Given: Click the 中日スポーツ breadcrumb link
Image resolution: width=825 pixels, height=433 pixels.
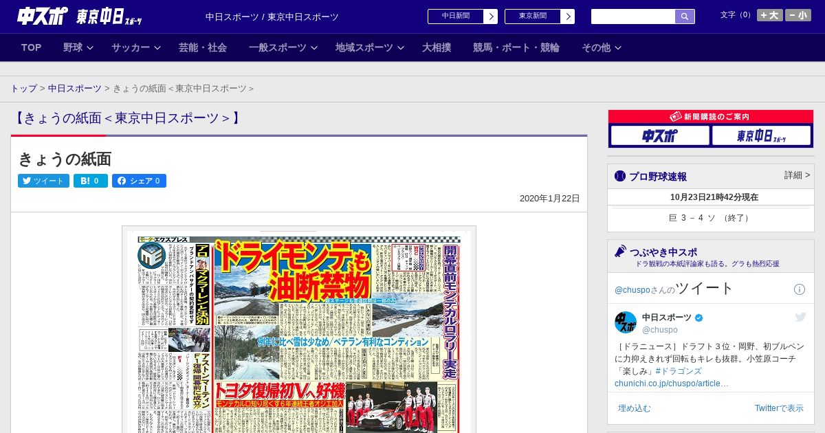Looking at the screenshot, I should coord(75,89).
